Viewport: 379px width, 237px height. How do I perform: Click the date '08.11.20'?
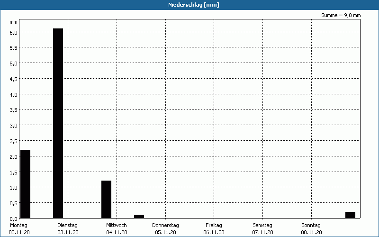click(312, 232)
